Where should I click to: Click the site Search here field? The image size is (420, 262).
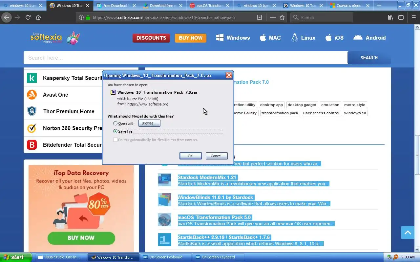click(x=185, y=58)
